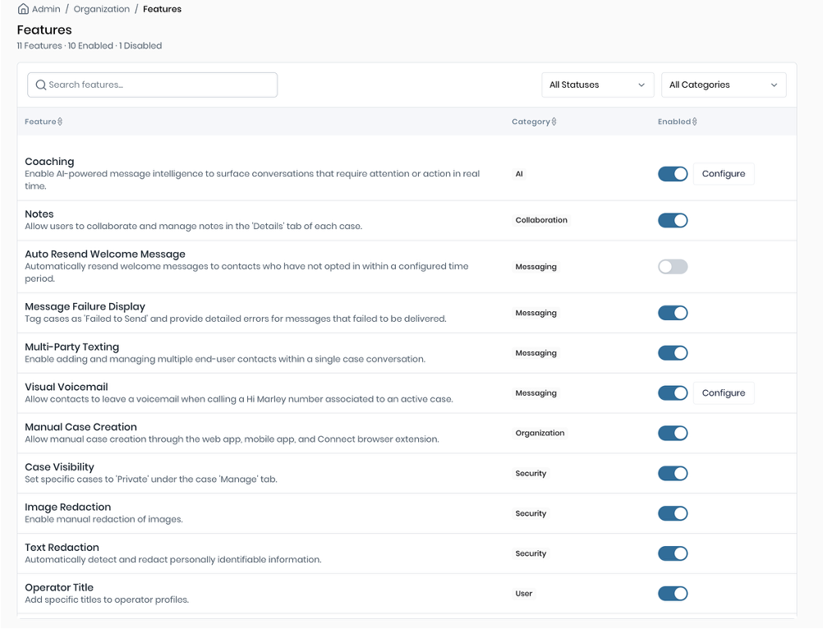This screenshot has height=629, width=823.
Task: Disable the Text Redaction switch
Action: click(x=673, y=553)
